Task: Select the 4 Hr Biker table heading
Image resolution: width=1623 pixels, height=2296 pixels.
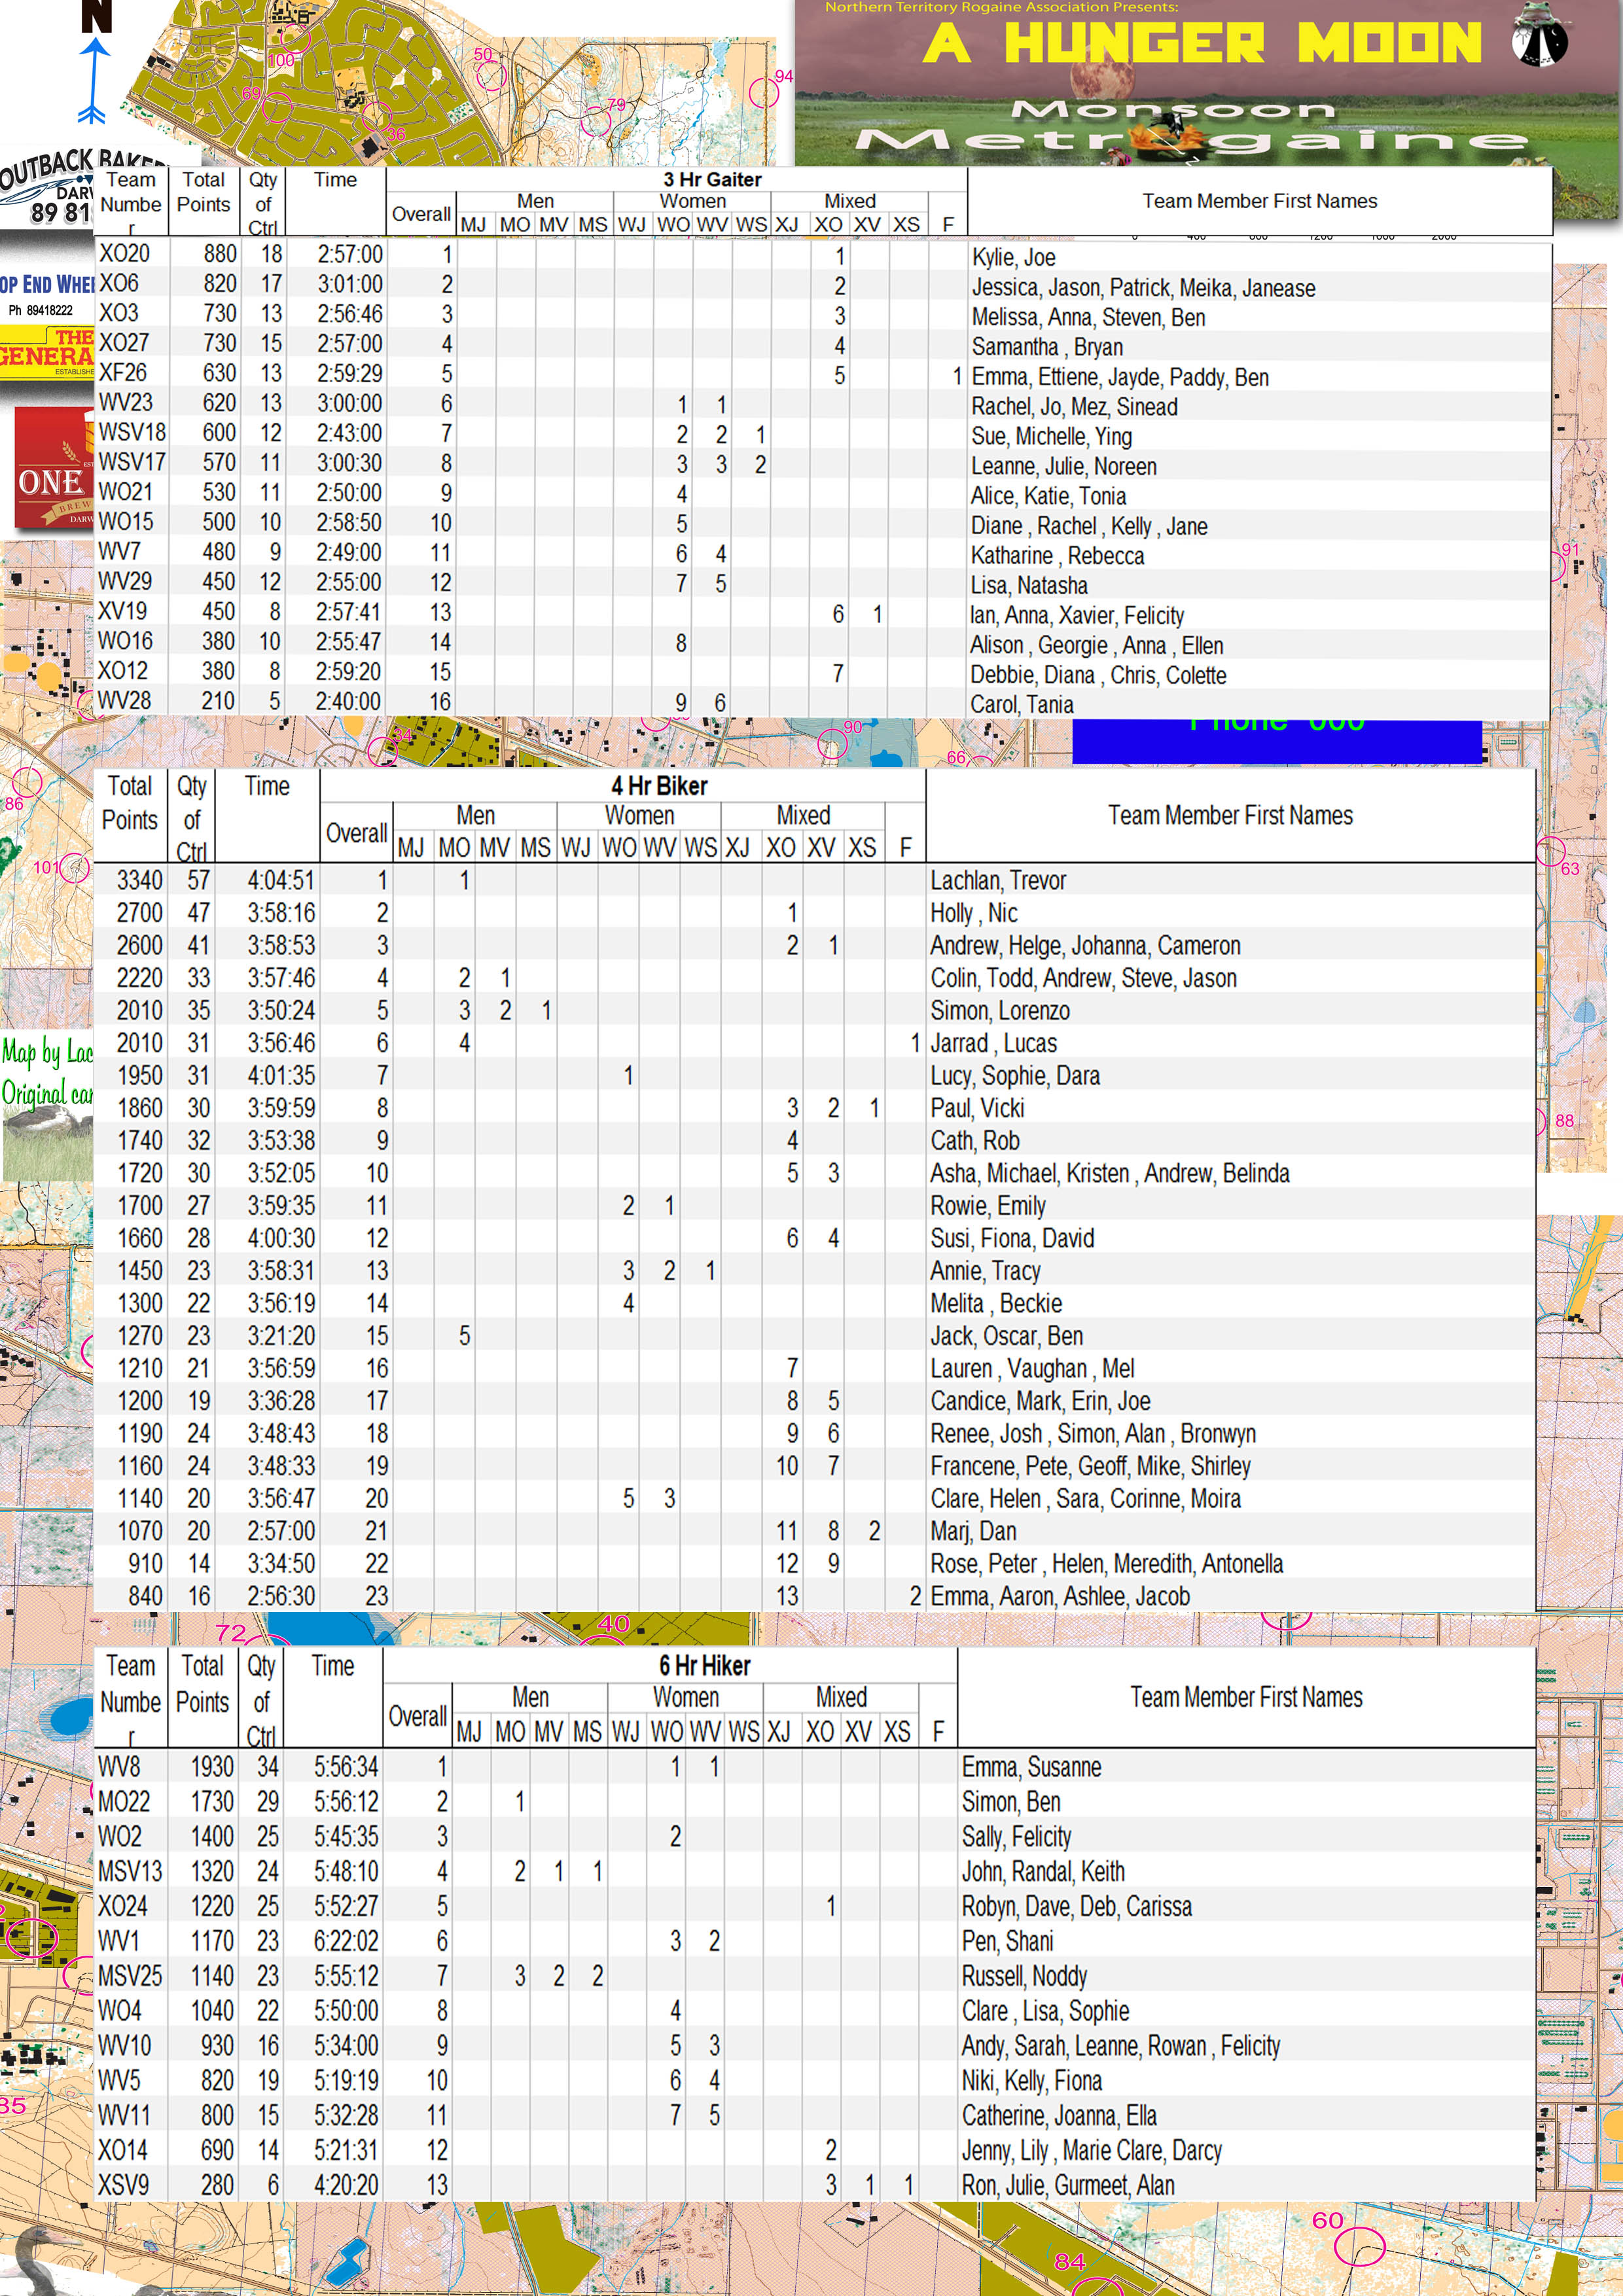Action: [x=659, y=786]
